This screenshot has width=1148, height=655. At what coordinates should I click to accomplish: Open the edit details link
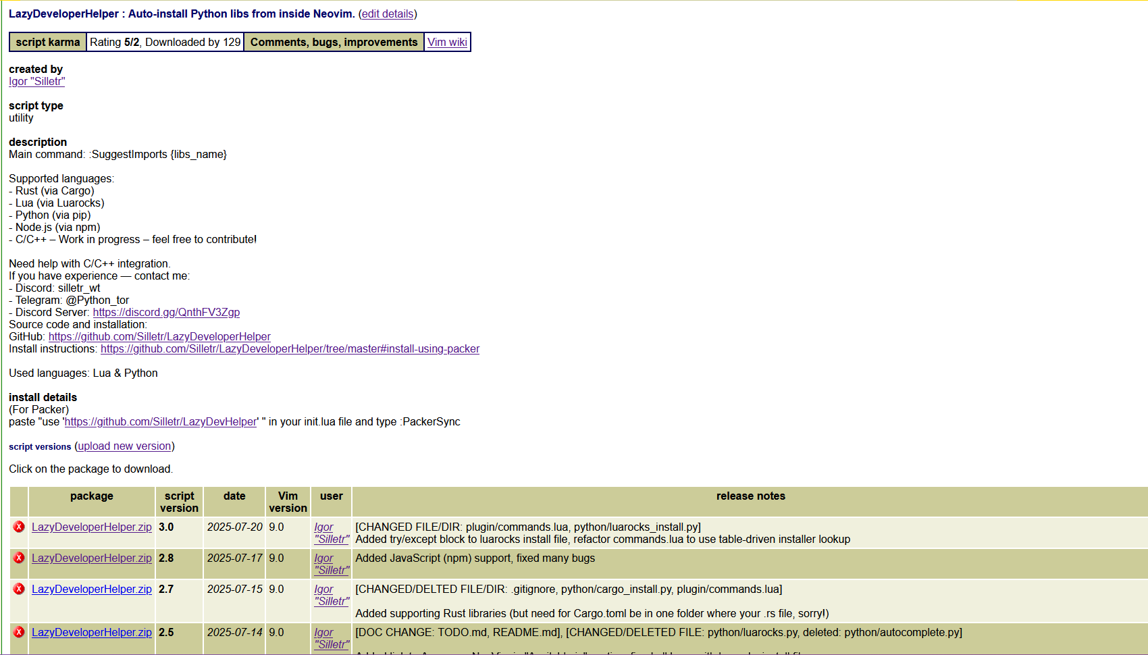tap(388, 14)
